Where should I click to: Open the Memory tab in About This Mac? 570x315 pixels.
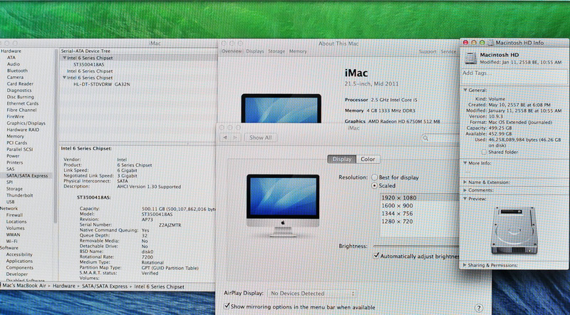(298, 51)
